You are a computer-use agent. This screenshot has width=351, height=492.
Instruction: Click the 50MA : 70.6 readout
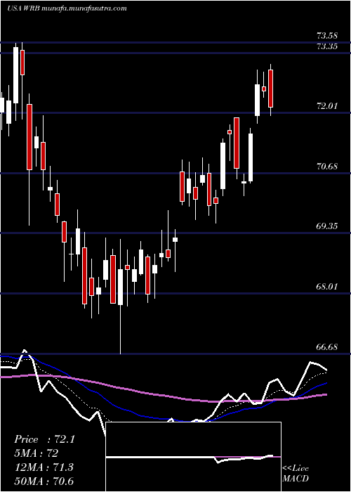tap(44, 481)
